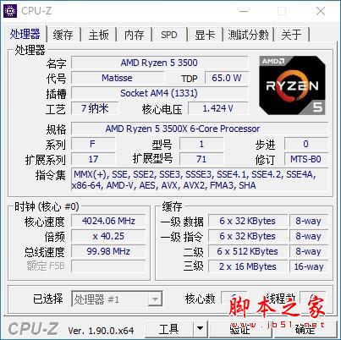Show the 关于 tab
Viewport: 341px width, 340px height.
[292, 35]
